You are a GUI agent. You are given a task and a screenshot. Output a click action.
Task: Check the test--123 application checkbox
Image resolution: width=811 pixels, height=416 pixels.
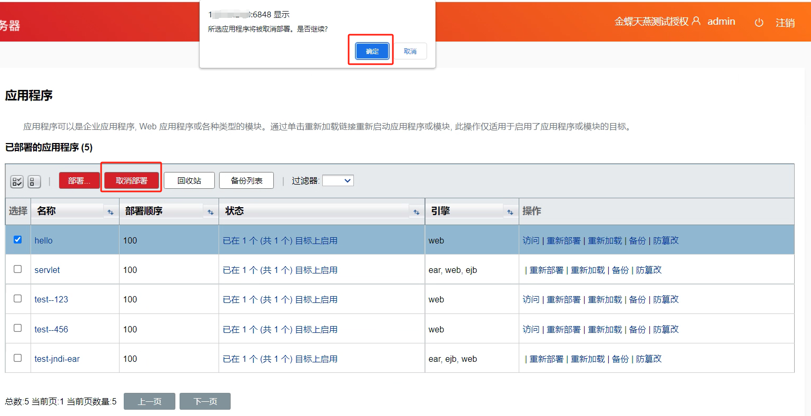[x=18, y=298]
